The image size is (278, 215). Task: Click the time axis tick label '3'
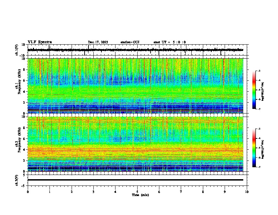(93, 192)
